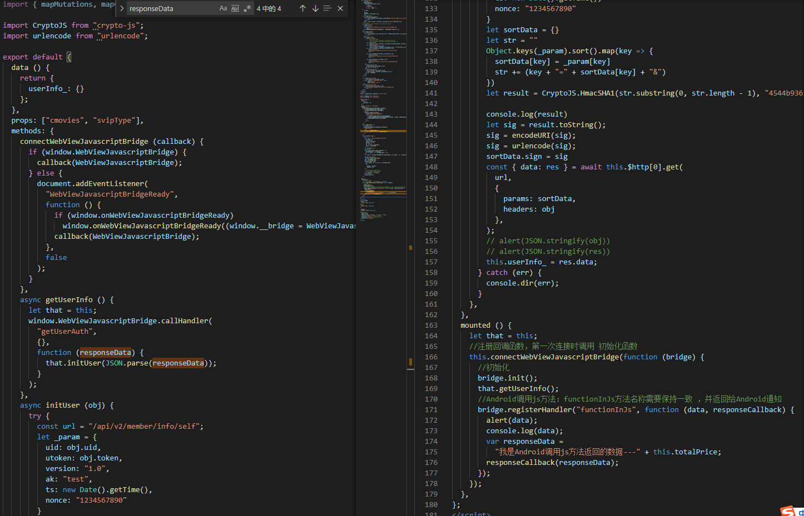
Task: Click highlighted responseData inside JSON.parse
Action: 178,363
